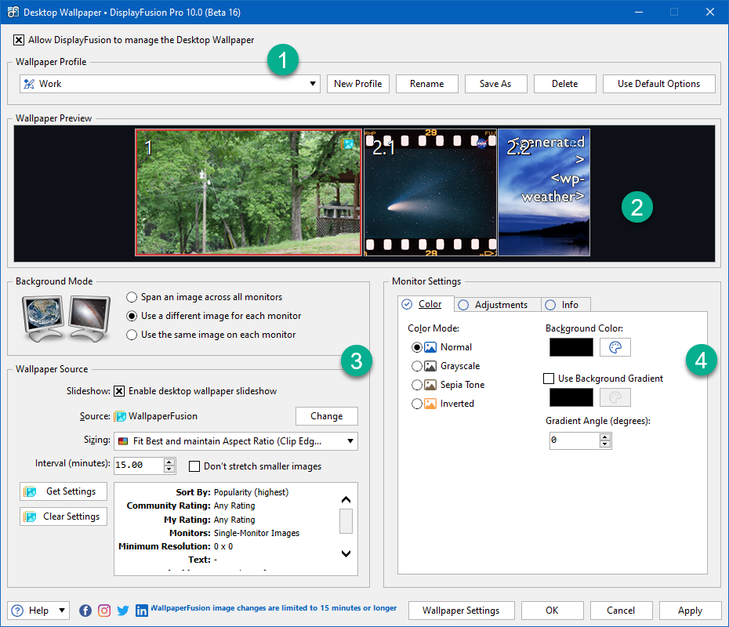Increase Gradient Angle with up arrow
Image resolution: width=729 pixels, height=627 pixels.
coord(605,437)
